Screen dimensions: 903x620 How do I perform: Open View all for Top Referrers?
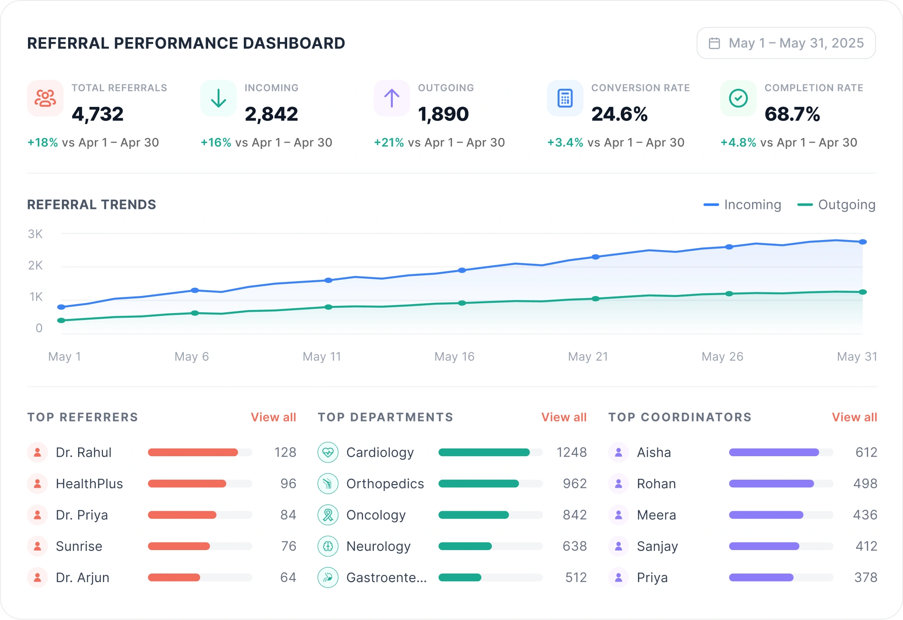tap(274, 417)
